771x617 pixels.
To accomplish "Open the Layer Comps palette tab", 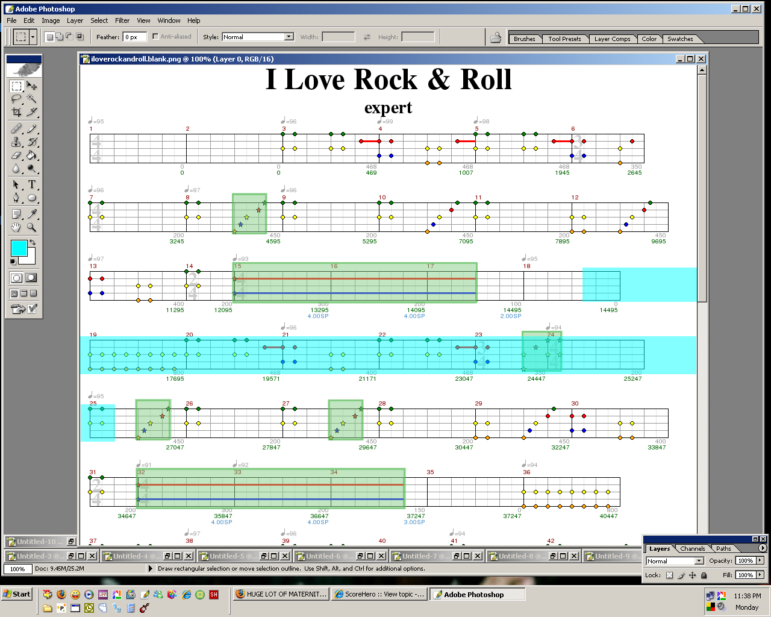I will tap(612, 39).
